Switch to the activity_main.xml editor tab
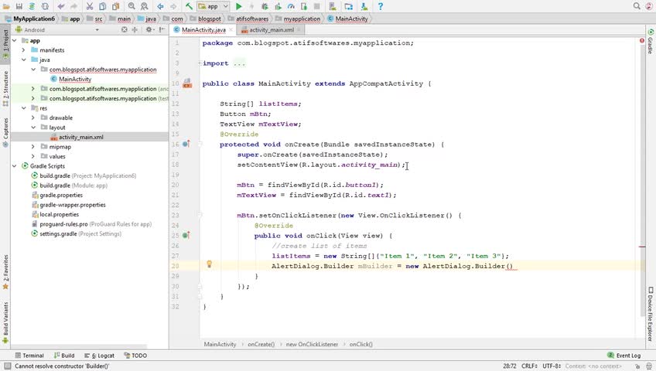656x371 pixels. [271, 30]
